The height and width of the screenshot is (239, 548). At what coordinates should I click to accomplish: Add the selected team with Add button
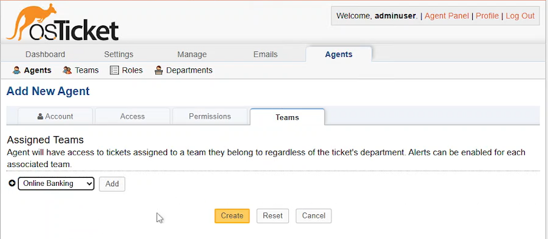coord(112,184)
